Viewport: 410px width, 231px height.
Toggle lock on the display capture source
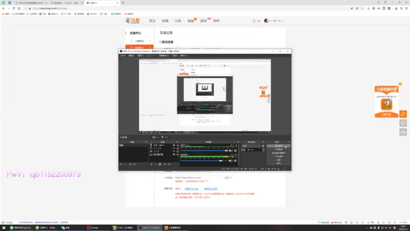(x=177, y=155)
